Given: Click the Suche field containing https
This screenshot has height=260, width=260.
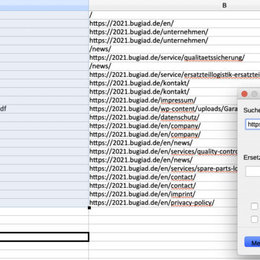Looking at the screenshot, I should 253,124.
